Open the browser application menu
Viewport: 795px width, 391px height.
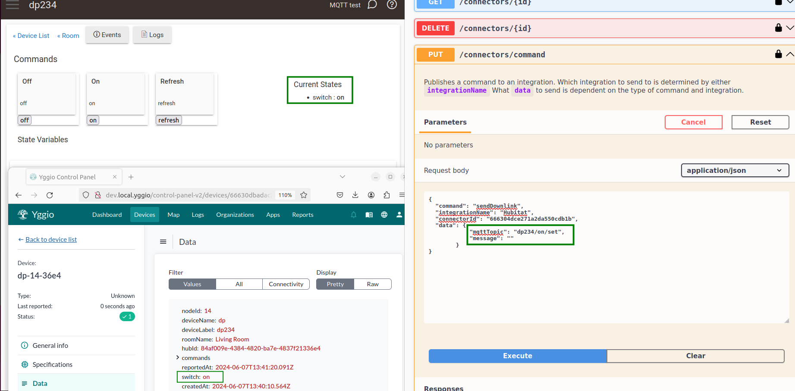[x=402, y=195]
